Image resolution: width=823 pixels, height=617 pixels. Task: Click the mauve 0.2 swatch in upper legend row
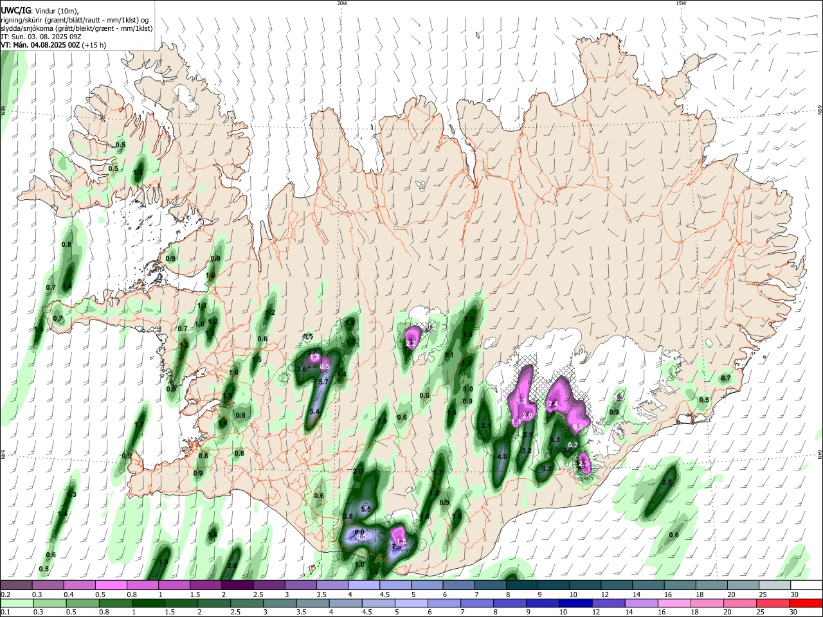coord(16,585)
